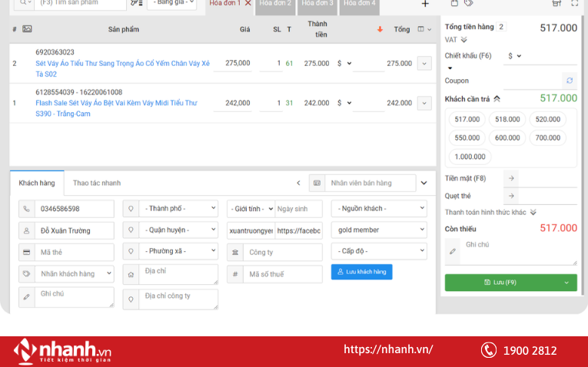Click the image column icon in table header

point(27,29)
